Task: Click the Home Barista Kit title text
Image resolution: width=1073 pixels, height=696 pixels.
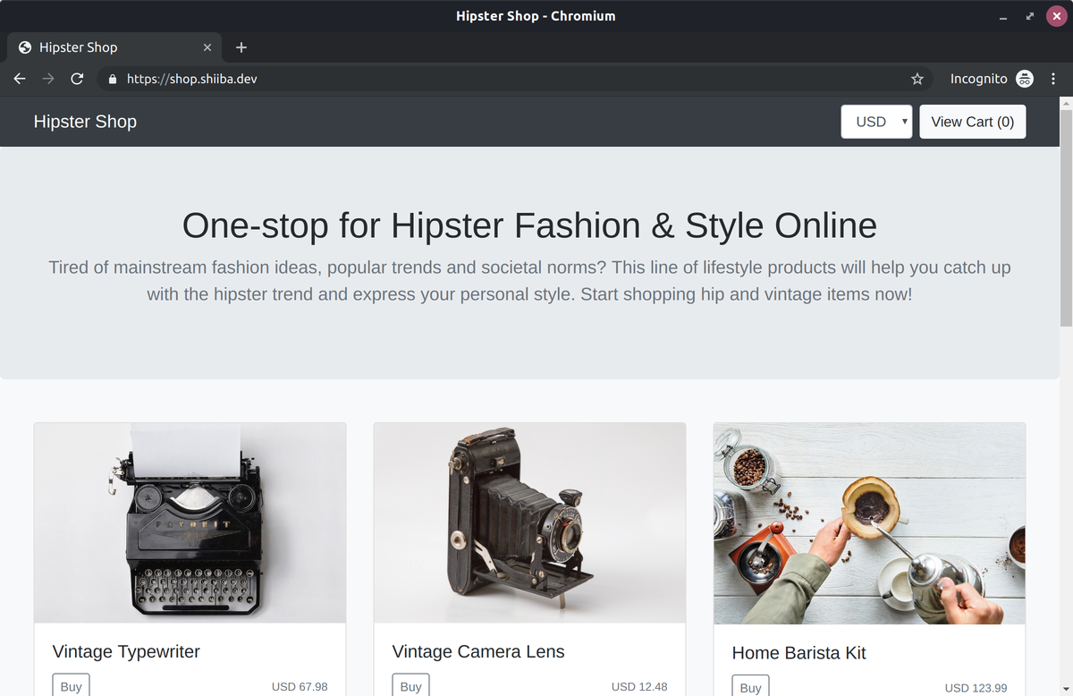Action: tap(798, 653)
